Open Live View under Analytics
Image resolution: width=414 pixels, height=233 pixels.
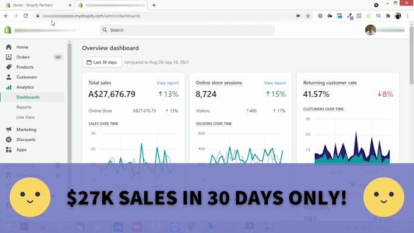(26, 117)
